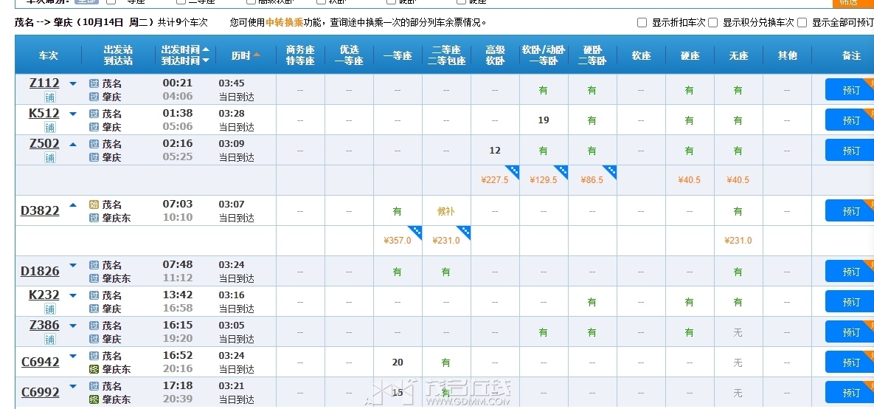This screenshot has height=409, width=874.
Task: Click the 铺 sleeper icon under Z112
Action: pos(49,97)
